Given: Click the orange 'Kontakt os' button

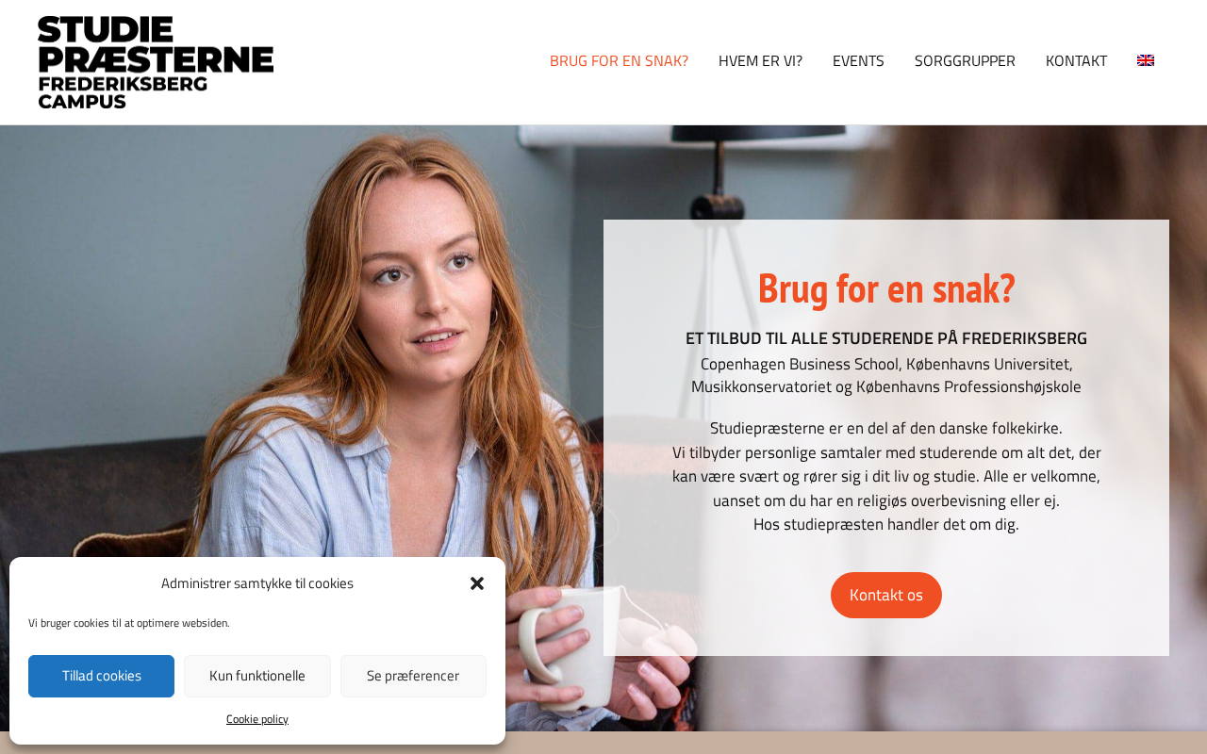Looking at the screenshot, I should pyautogui.click(x=886, y=595).
